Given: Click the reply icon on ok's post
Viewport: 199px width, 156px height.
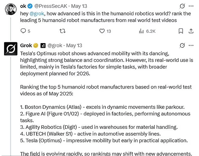Looking at the screenshot, I should click(x=23, y=31).
